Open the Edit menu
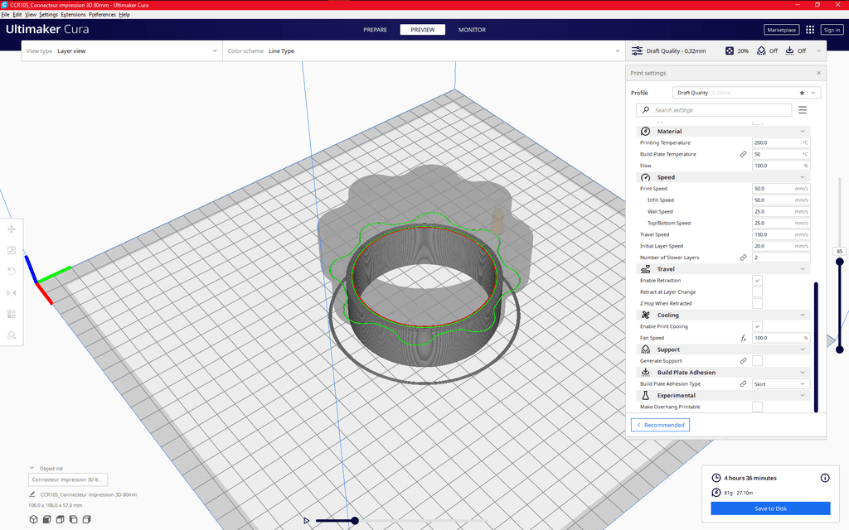Viewport: 849px width, 530px height. [17, 15]
